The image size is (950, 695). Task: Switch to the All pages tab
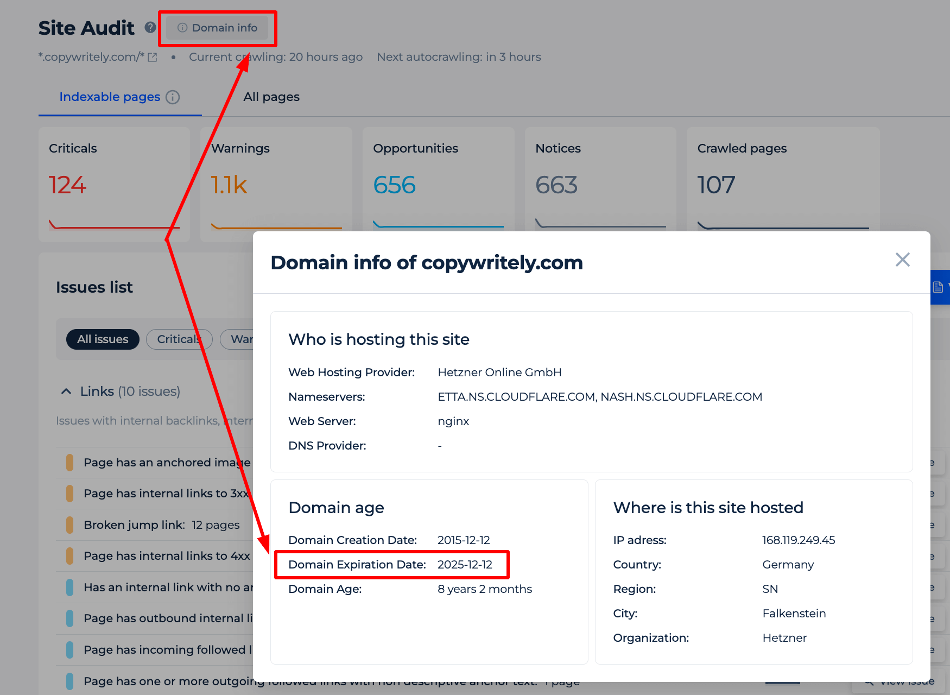click(271, 97)
